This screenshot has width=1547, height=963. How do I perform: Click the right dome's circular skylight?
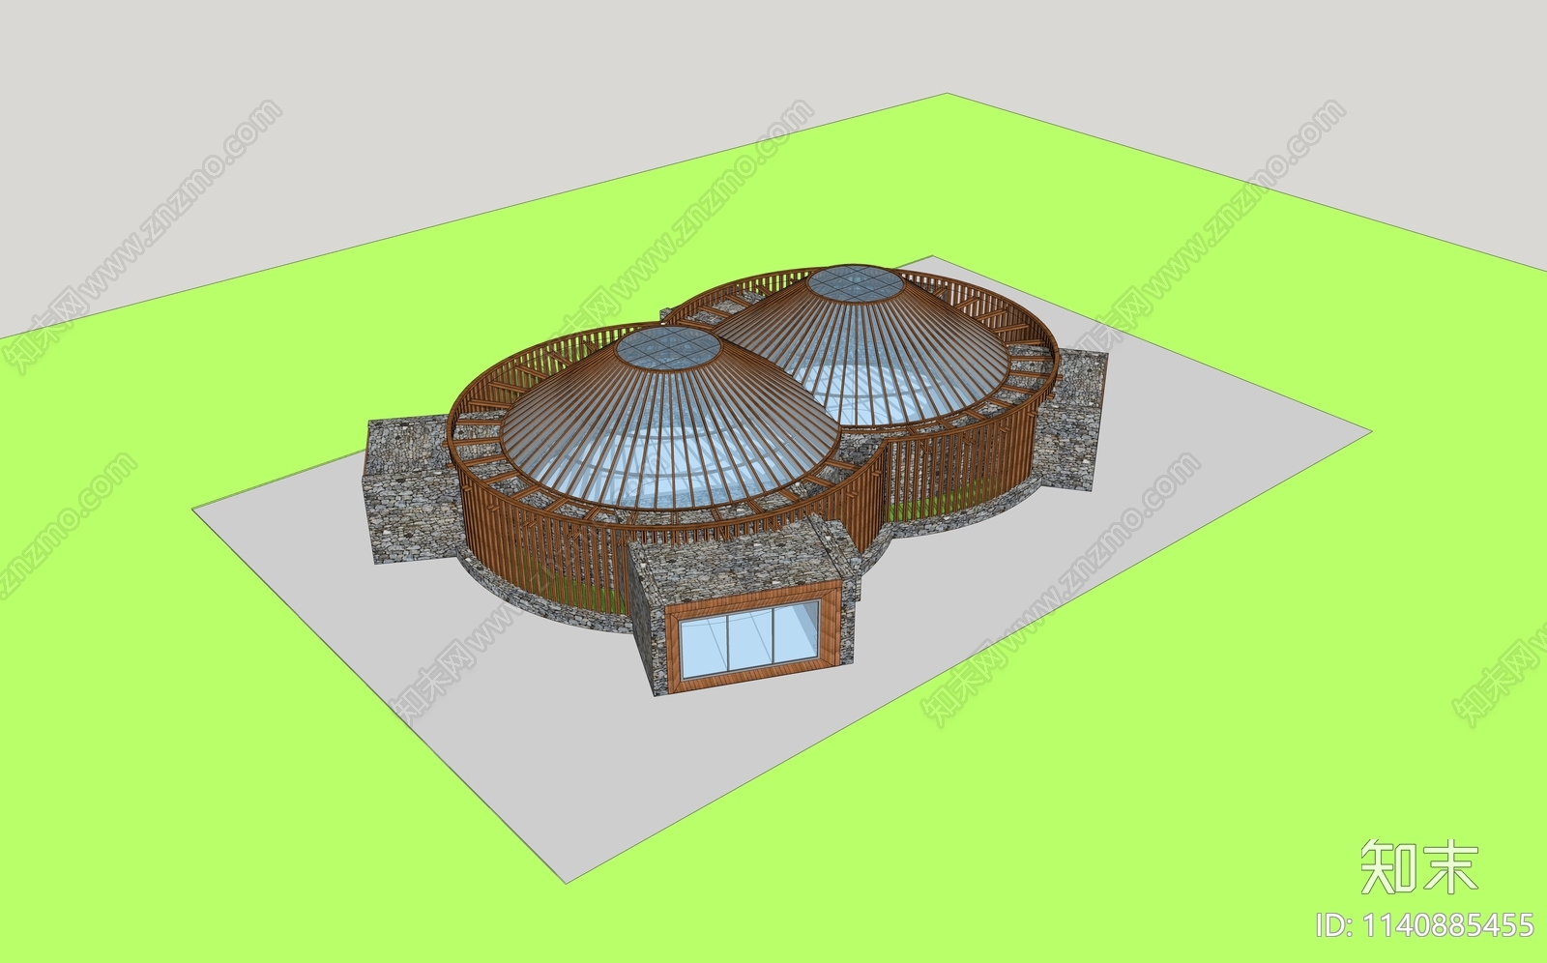856,284
